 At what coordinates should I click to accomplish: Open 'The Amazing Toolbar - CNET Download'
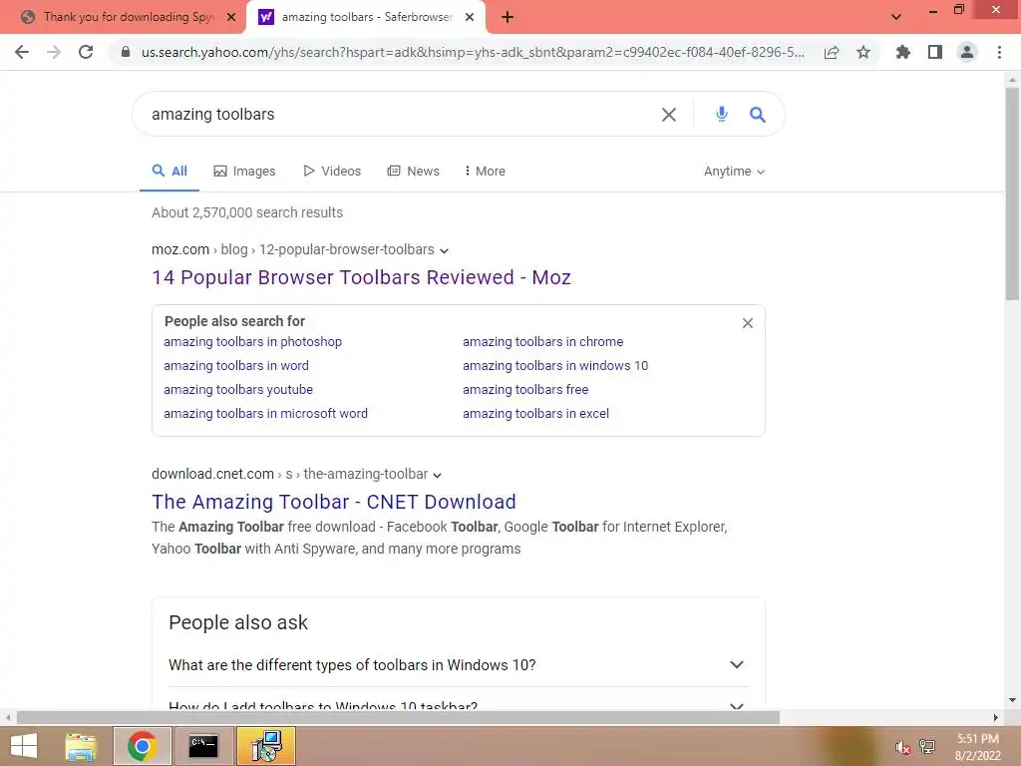[x=334, y=503]
